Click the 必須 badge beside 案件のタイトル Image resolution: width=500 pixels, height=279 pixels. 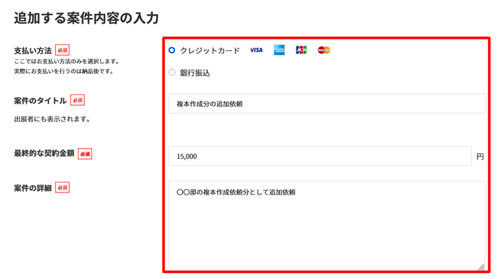point(77,100)
